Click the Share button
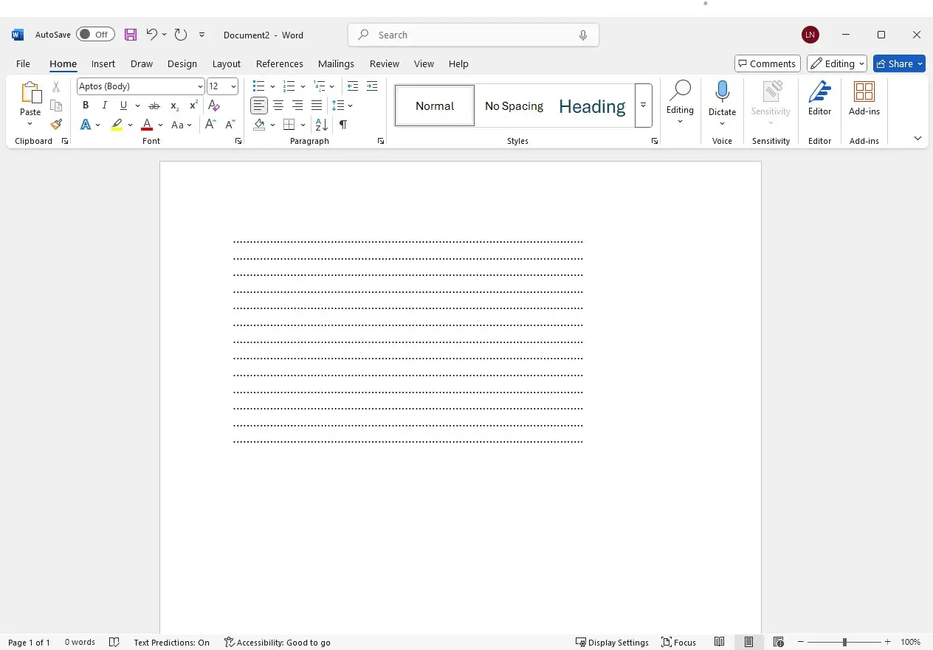The image size is (933, 650). (894, 64)
